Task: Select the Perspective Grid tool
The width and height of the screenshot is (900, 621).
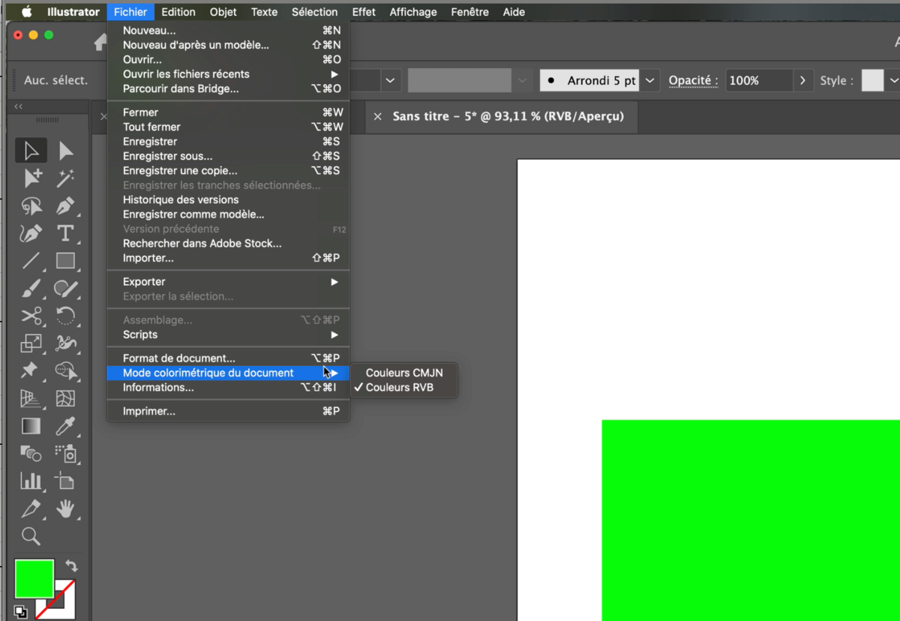Action: [x=31, y=398]
